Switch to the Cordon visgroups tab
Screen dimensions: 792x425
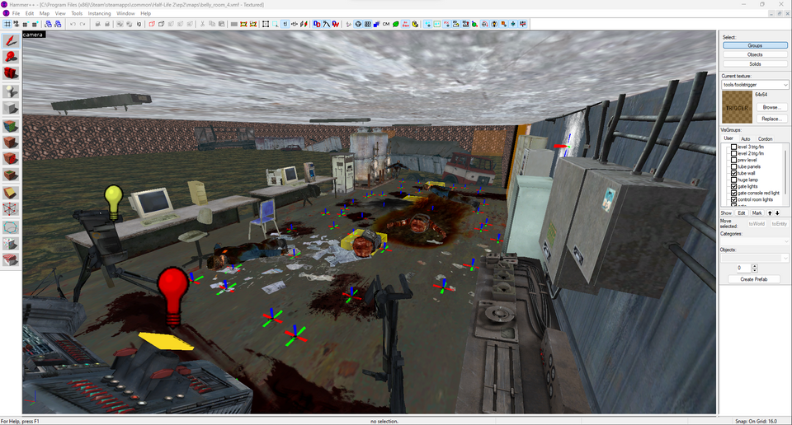coord(765,138)
